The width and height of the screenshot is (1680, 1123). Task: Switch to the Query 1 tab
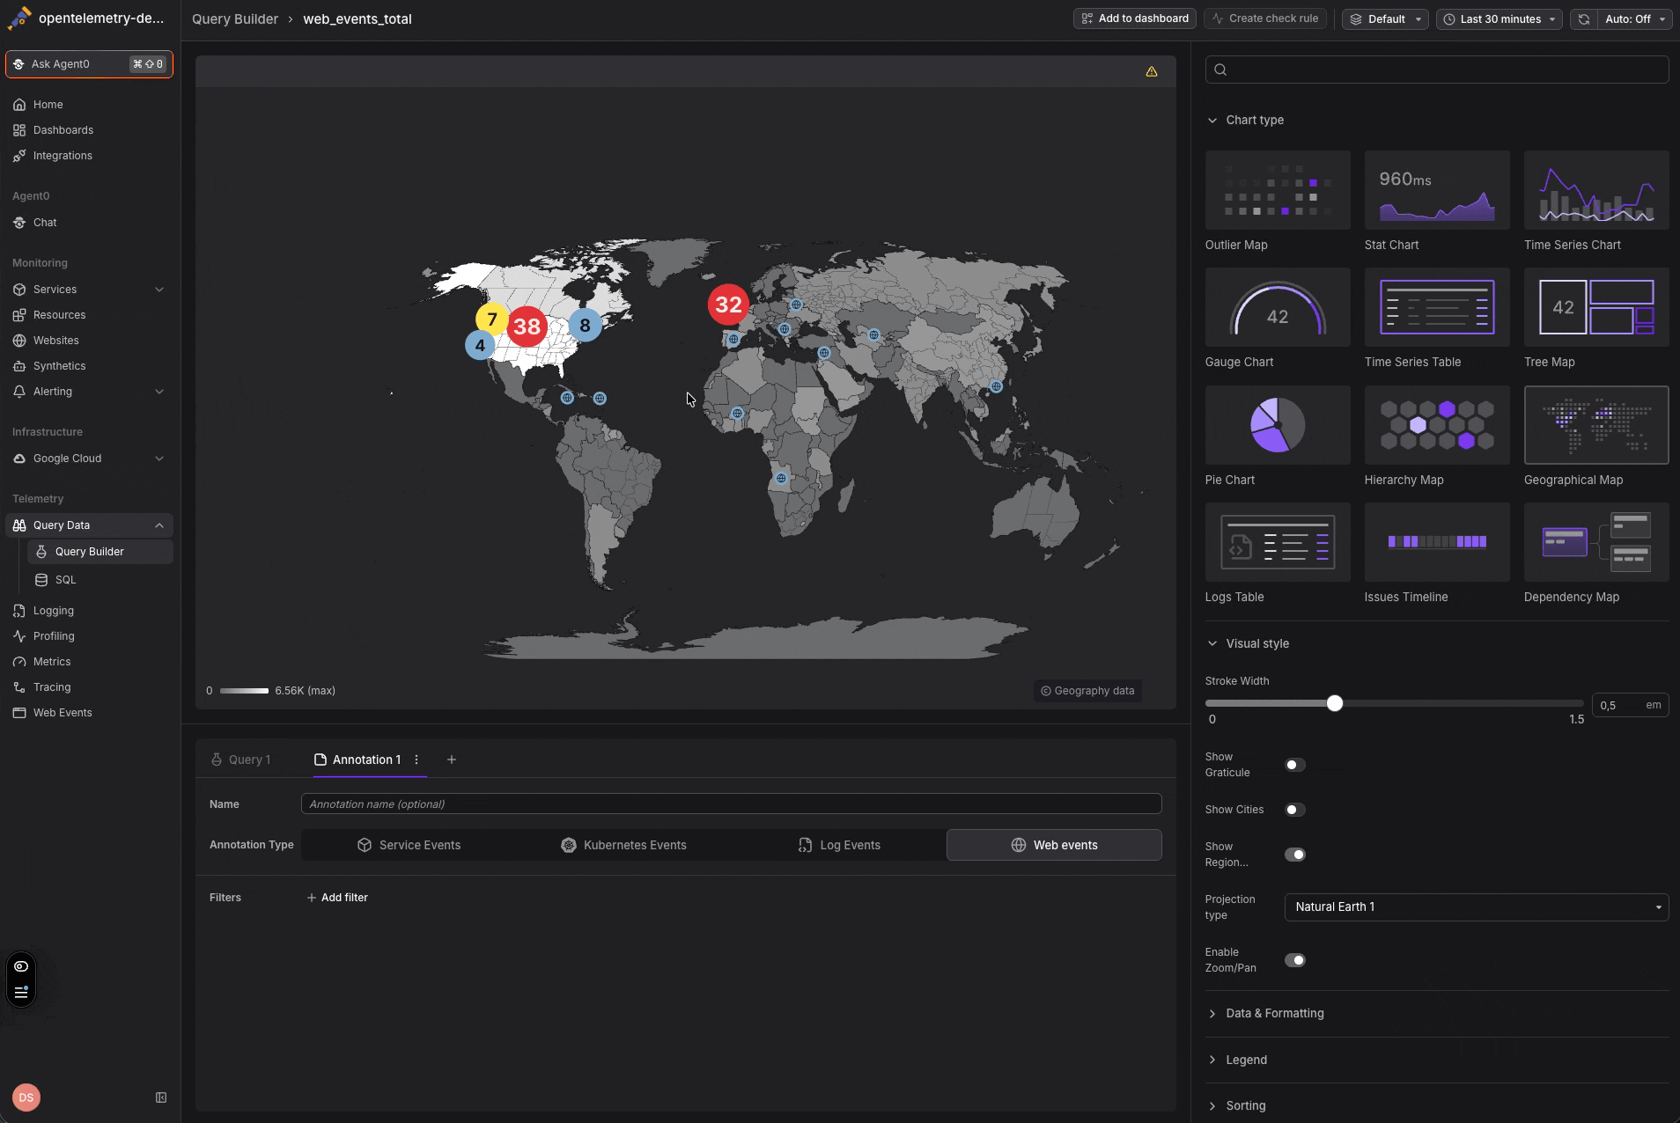(241, 760)
